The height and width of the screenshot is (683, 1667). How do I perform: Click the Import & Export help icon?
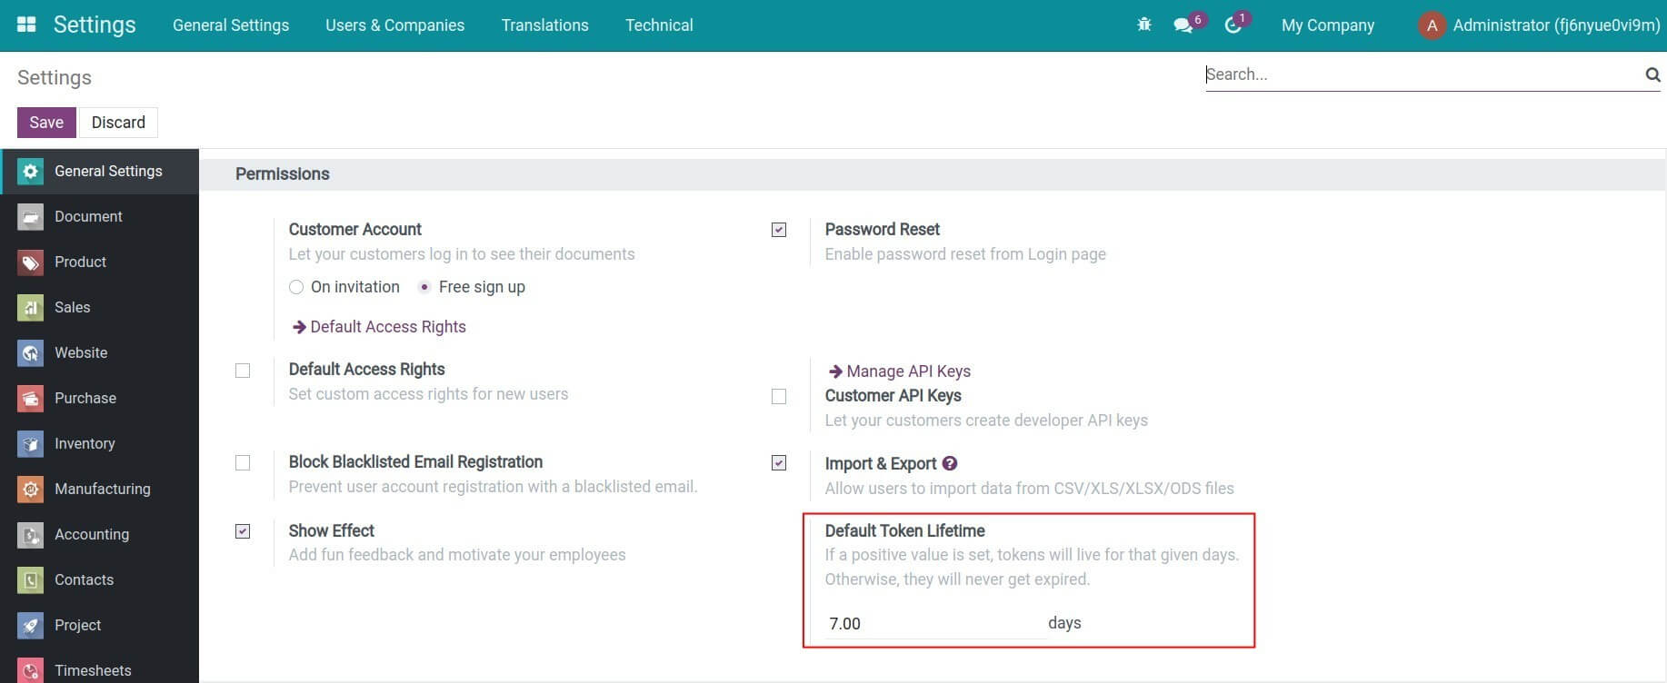(950, 463)
